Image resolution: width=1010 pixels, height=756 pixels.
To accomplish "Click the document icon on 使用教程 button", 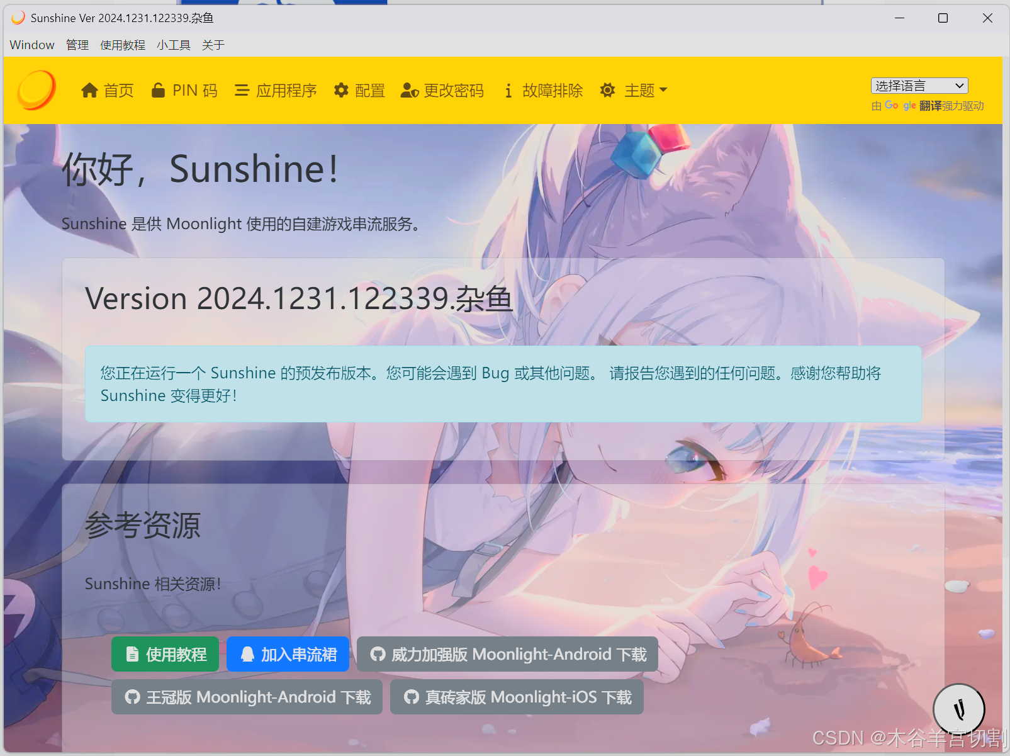I will (x=132, y=655).
